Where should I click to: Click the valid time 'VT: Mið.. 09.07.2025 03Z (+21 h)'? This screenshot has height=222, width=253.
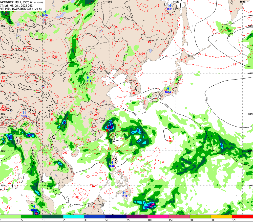point(21,9)
